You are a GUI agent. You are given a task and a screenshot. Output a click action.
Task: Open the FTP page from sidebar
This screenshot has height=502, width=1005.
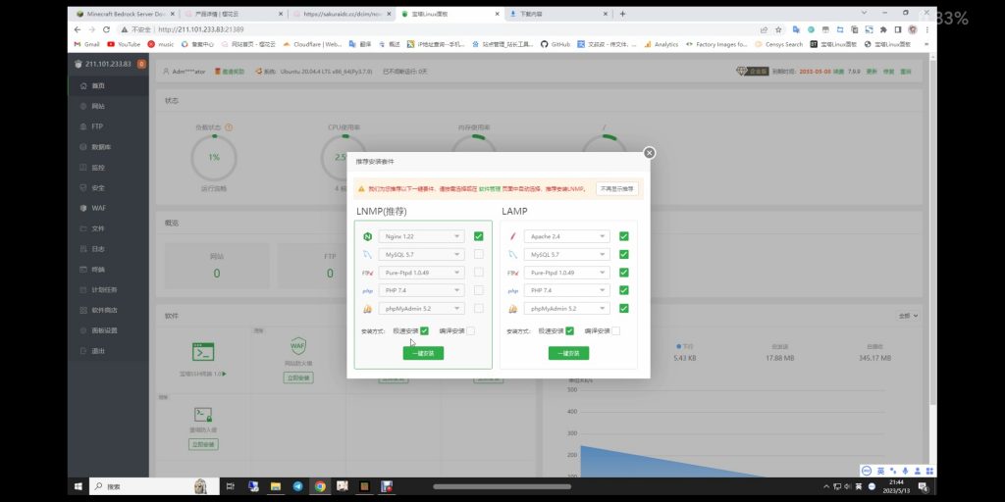click(x=96, y=126)
